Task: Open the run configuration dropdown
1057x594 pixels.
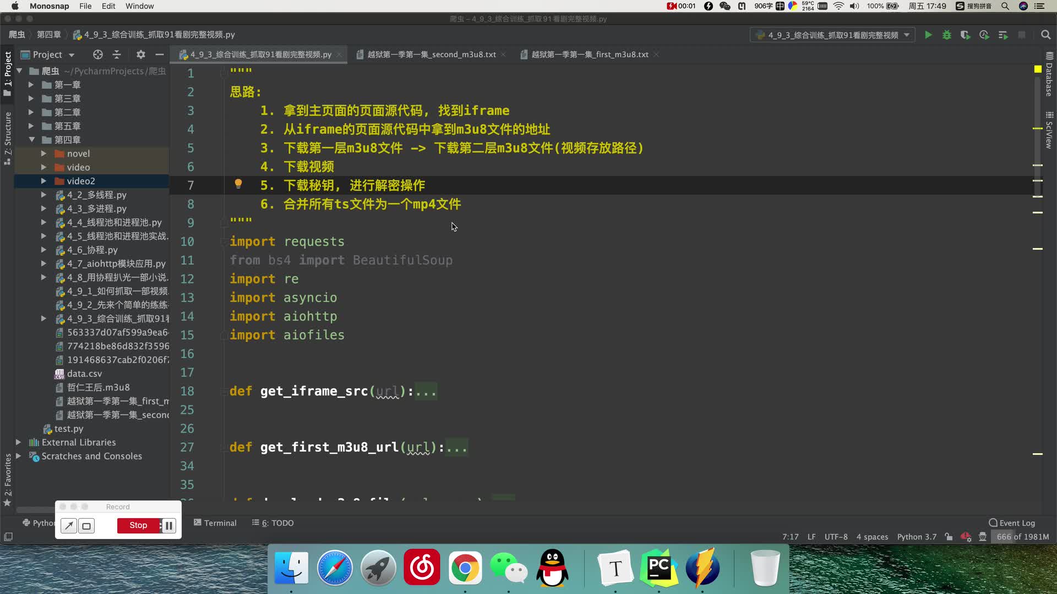Action: 832,35
